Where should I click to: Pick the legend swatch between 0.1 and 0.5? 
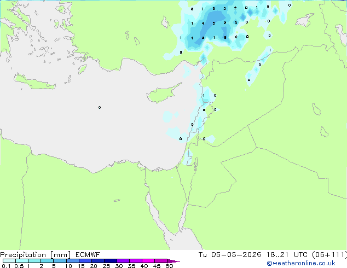pyautogui.click(x=9, y=261)
